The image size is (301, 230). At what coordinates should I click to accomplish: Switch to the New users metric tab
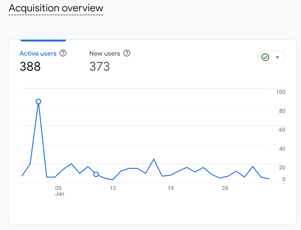click(x=105, y=54)
